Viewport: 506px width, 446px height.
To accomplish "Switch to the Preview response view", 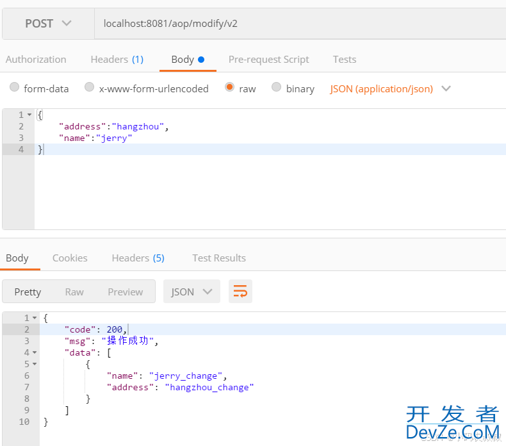I will (x=125, y=292).
